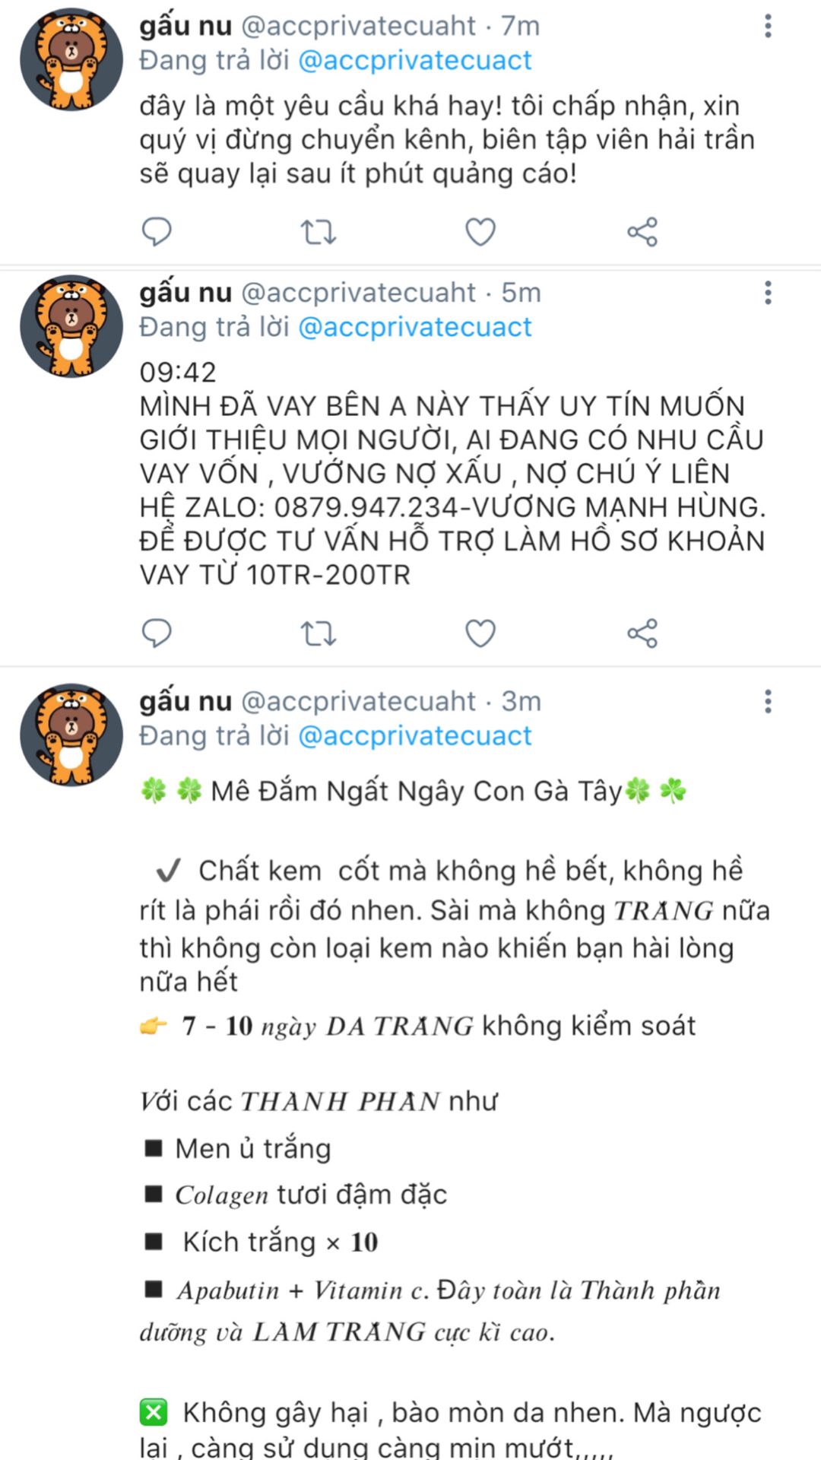
Task: Open more options for the 5m tweet
Action: tap(768, 293)
